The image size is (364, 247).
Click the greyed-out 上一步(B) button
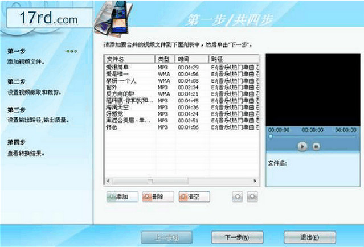coord(167,237)
